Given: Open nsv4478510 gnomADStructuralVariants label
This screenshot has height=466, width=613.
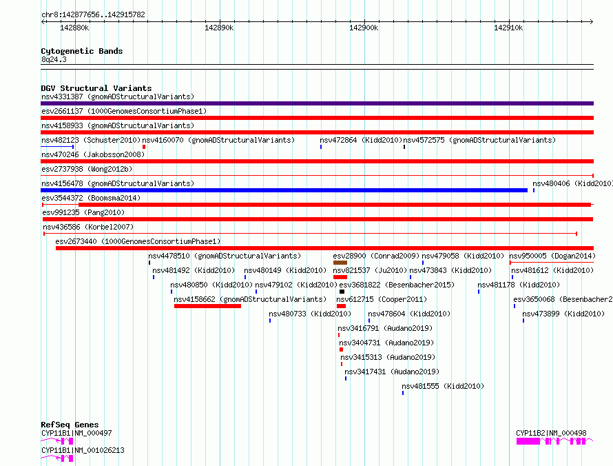Looking at the screenshot, I should 225,256.
